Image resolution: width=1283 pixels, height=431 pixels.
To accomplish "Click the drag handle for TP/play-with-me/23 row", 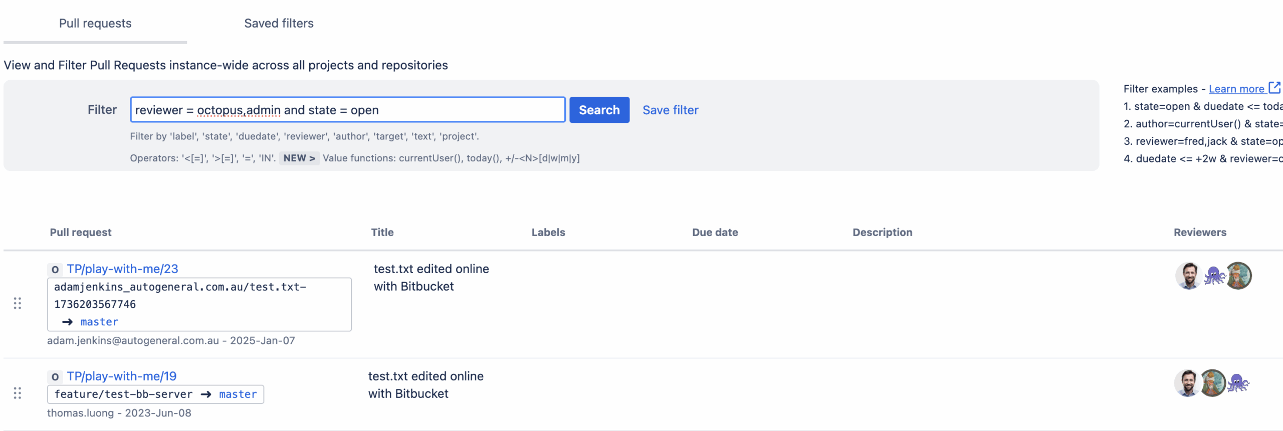I will coord(18,303).
